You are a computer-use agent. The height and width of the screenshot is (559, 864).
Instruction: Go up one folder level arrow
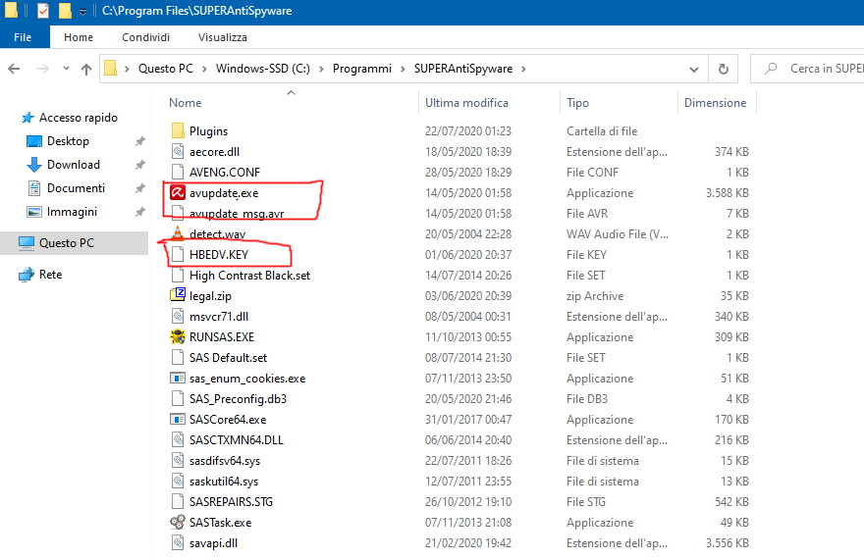(x=86, y=69)
